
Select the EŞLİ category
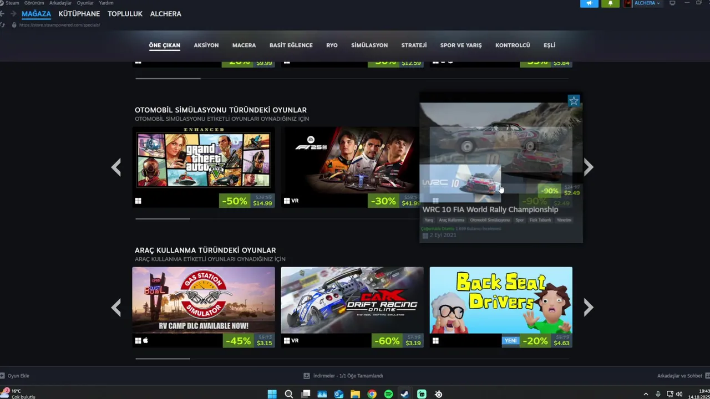550,45
